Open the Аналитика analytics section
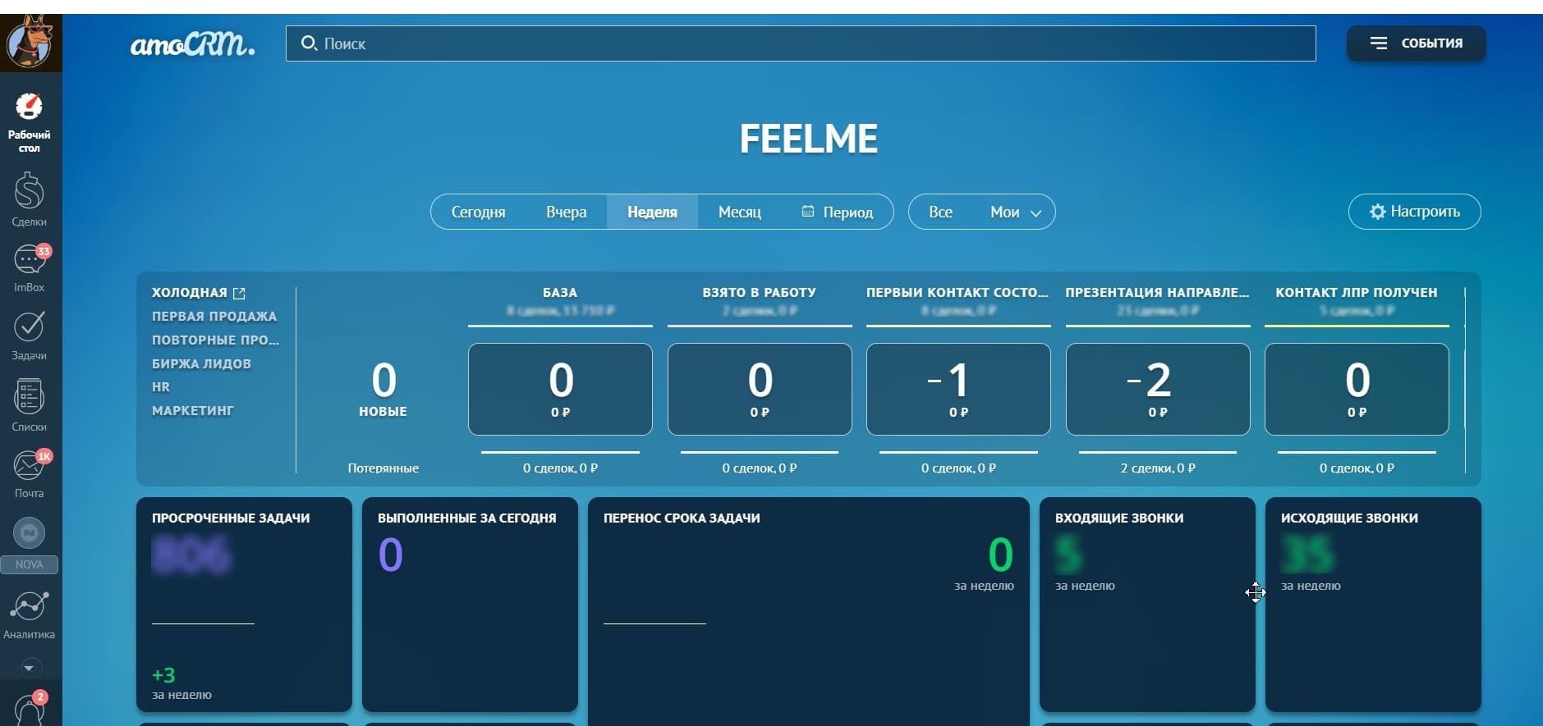1543x726 pixels. (30, 615)
